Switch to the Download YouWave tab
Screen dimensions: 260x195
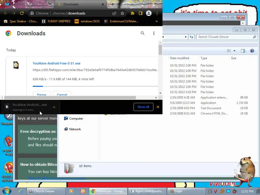click(27, 4)
